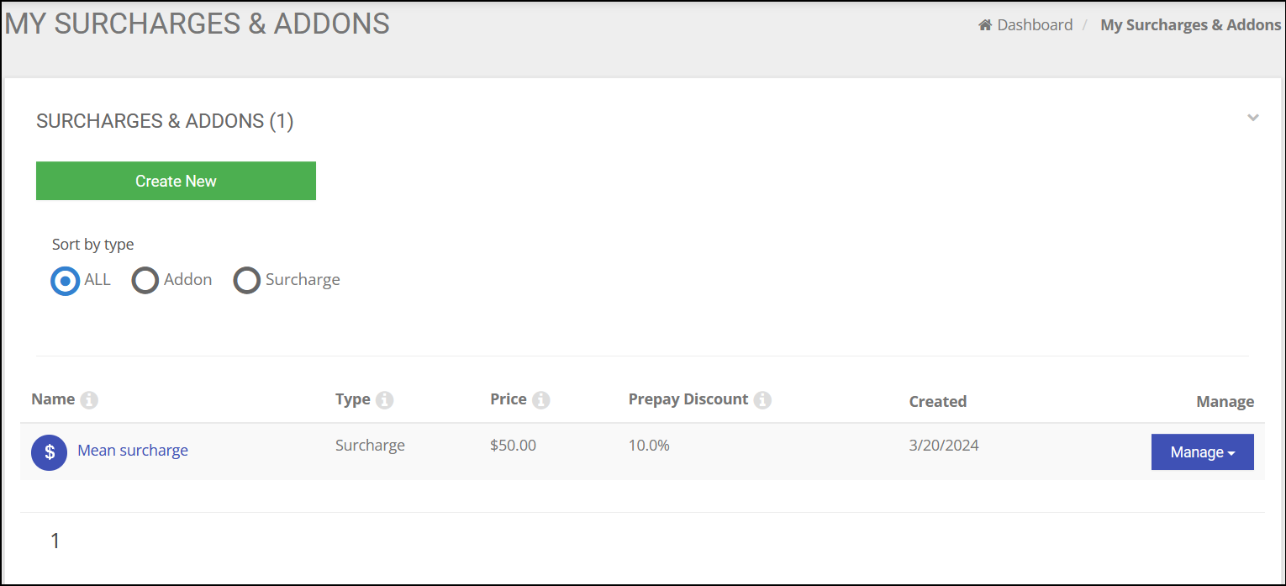
Task: Select the Surcharge radio button
Action: coord(246,280)
